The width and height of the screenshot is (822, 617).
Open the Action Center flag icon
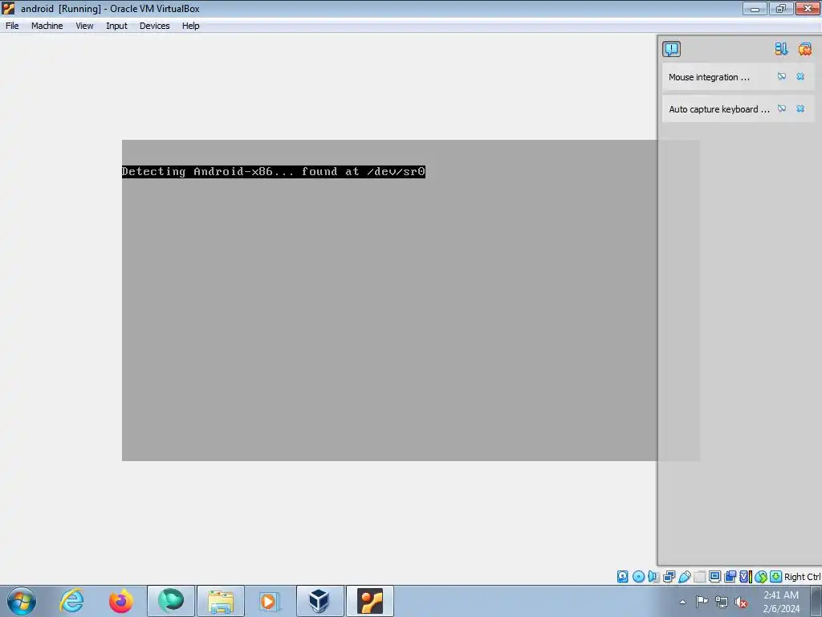tap(702, 602)
